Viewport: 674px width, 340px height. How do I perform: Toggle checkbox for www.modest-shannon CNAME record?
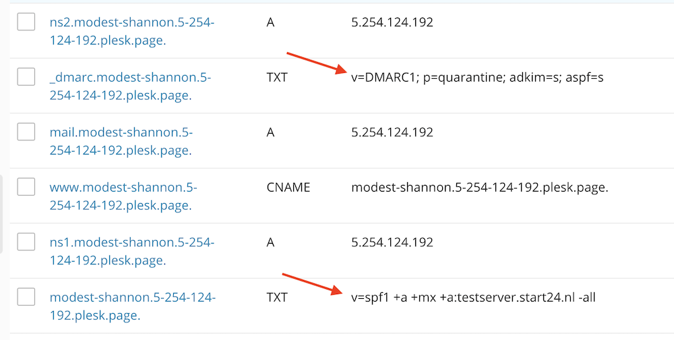pyautogui.click(x=26, y=187)
